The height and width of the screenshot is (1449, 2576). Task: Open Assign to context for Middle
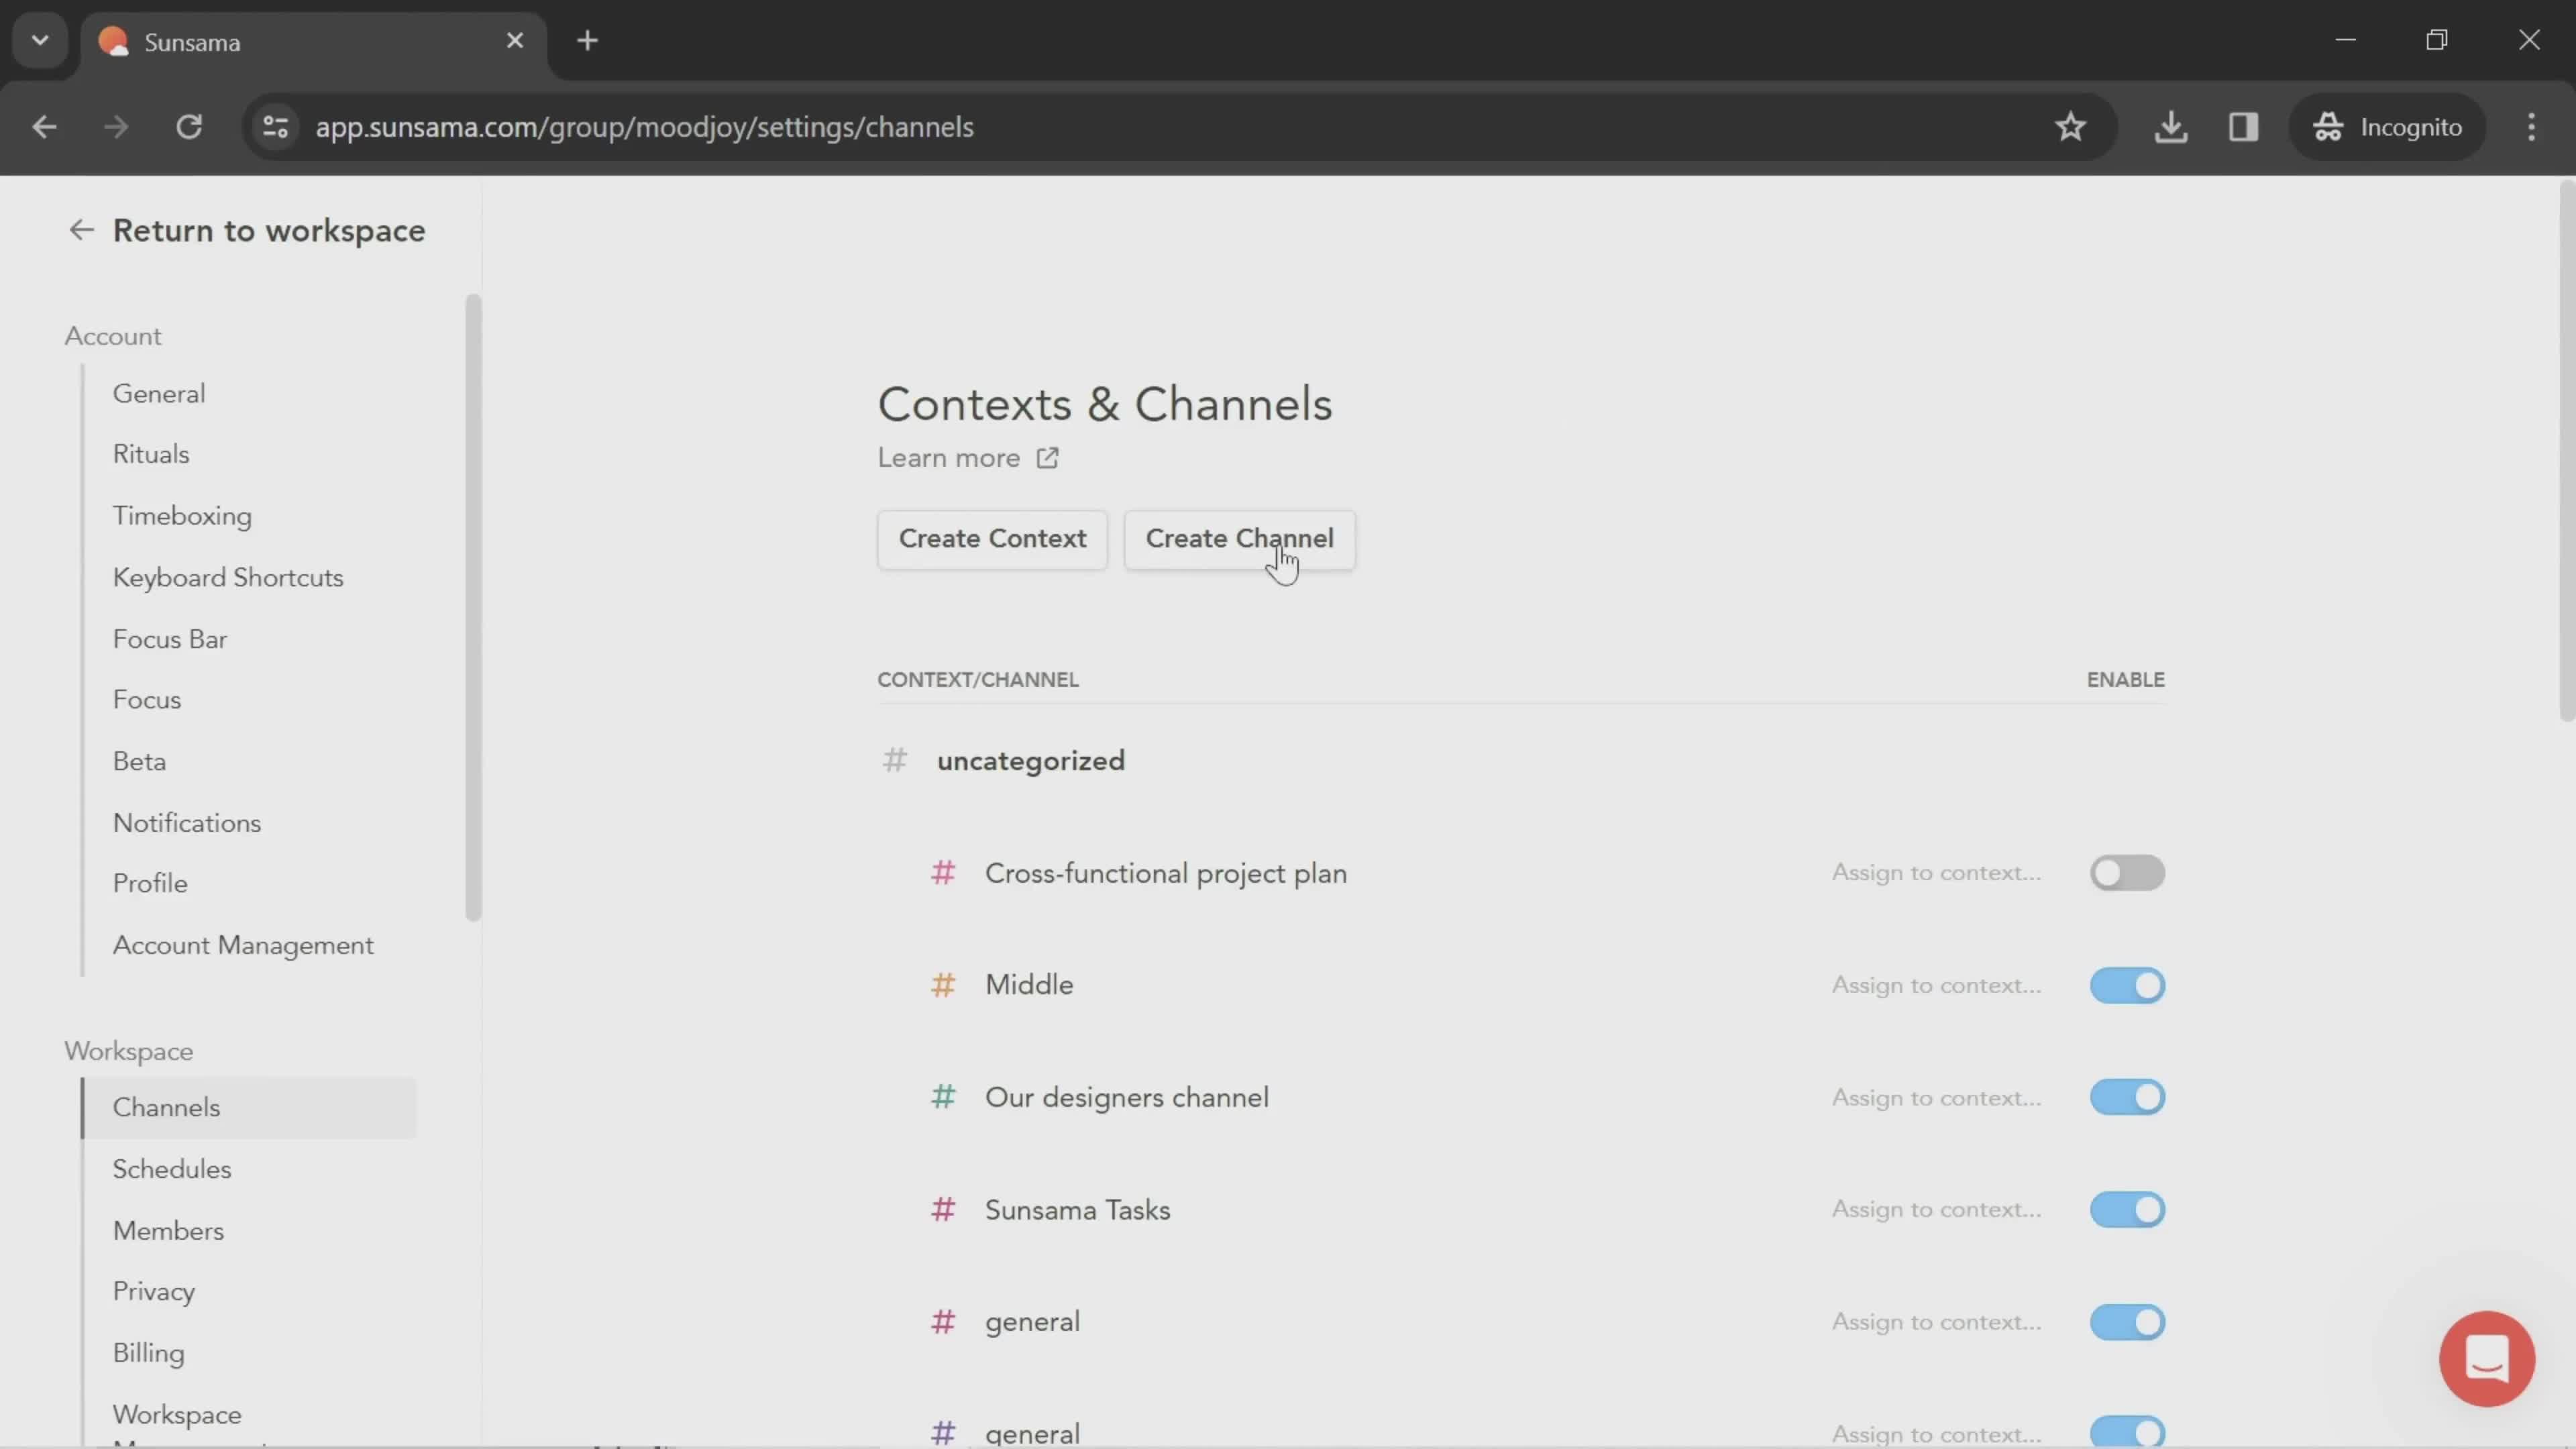pos(1936,985)
